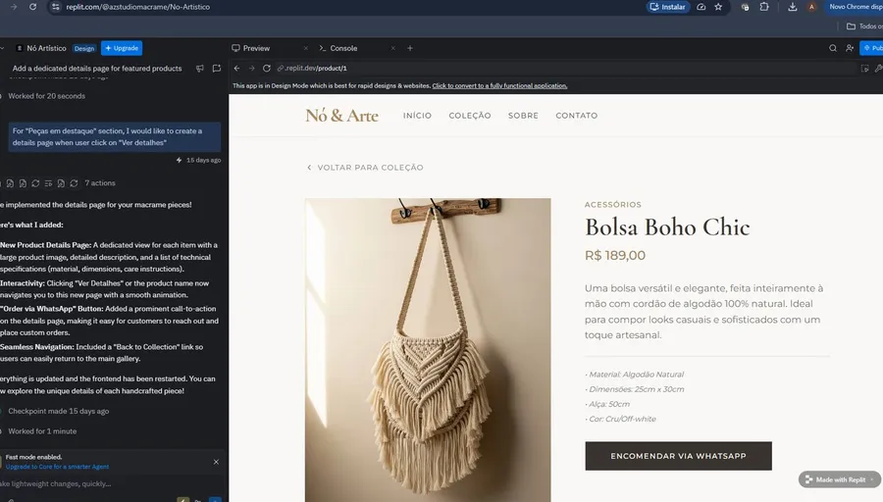
Task: Click the preview URL field showing /product/1
Action: 563,68
